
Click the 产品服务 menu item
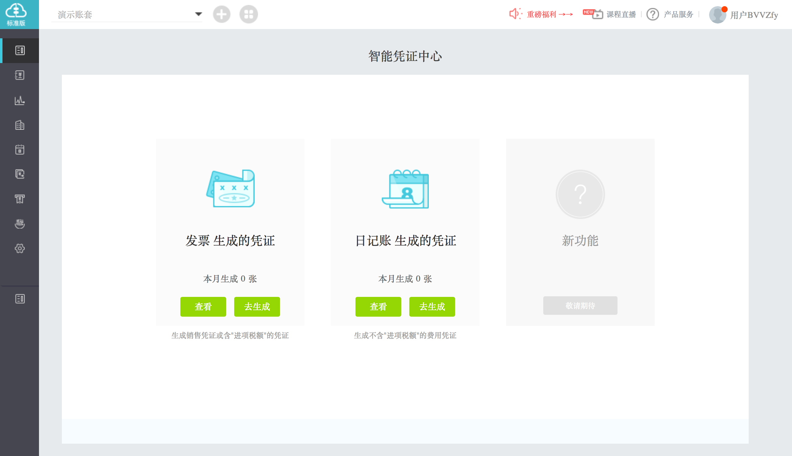coord(678,14)
